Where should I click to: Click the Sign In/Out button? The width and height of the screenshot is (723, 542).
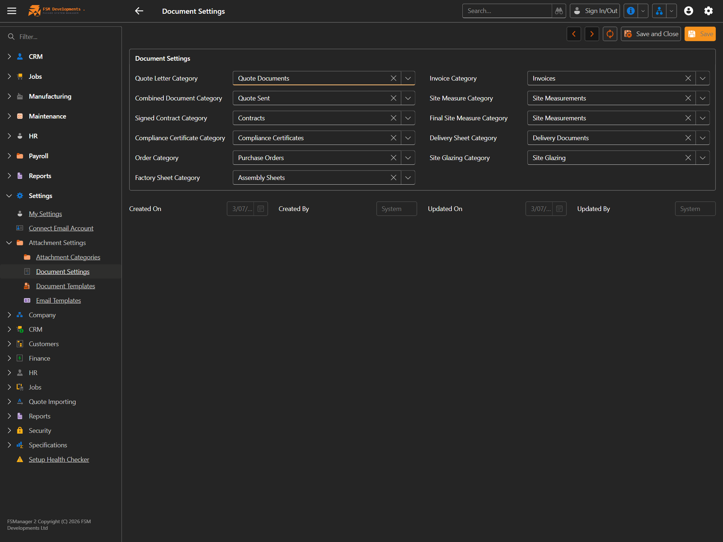pos(595,11)
